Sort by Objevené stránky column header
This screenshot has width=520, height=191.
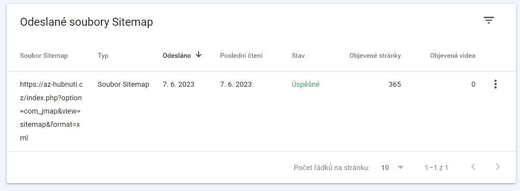375,56
